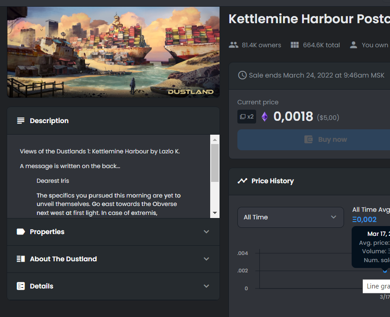Click the Ξ0,002 all time average
Image resolution: width=390 pixels, height=317 pixels.
point(365,220)
